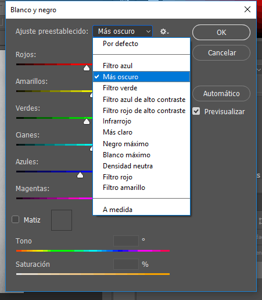
Task: Apply the Automático adjustment
Action: [x=221, y=94]
